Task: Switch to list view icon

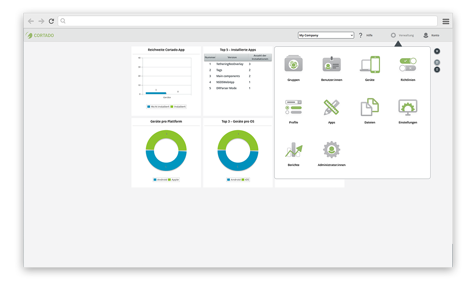Action: (437, 69)
